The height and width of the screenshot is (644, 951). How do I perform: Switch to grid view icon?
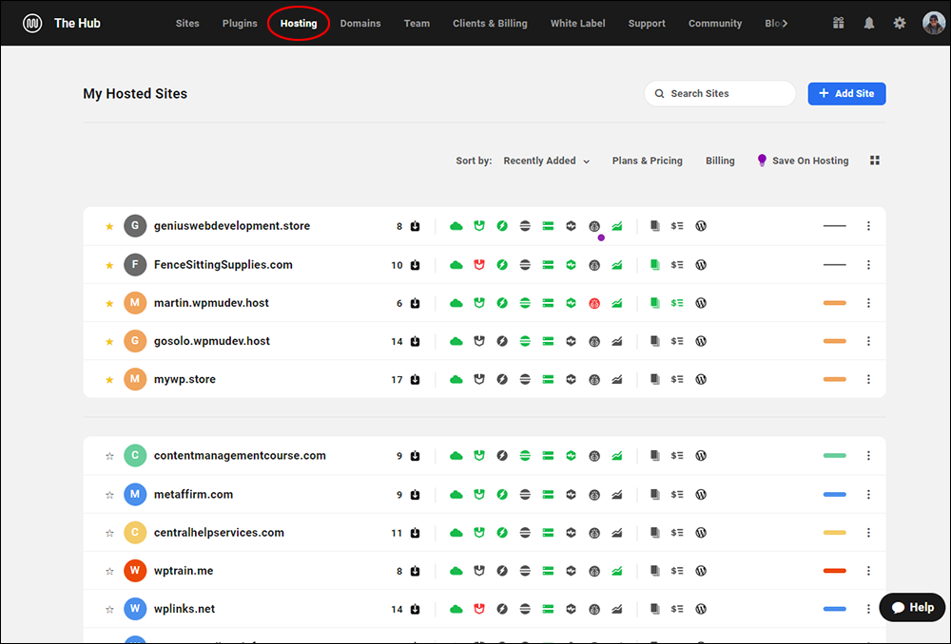click(x=875, y=161)
